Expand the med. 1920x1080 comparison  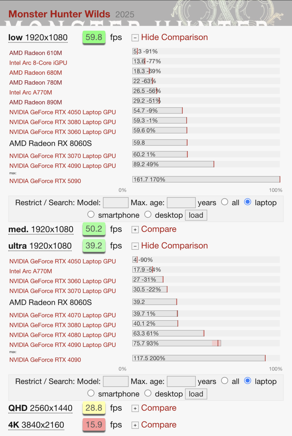pos(135,229)
